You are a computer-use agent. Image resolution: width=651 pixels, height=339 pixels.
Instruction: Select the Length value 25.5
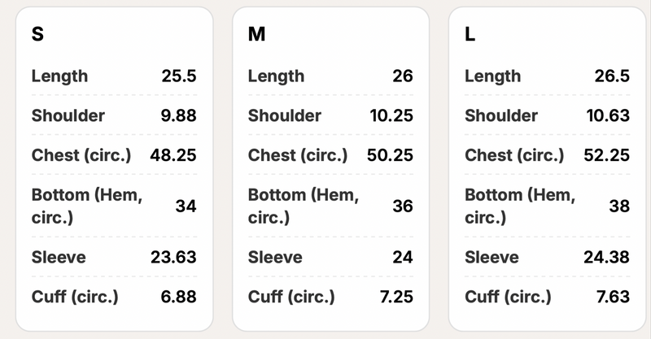pos(178,76)
